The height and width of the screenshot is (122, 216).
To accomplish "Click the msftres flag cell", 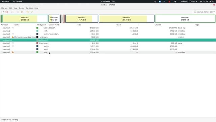I will tap(181, 37).
